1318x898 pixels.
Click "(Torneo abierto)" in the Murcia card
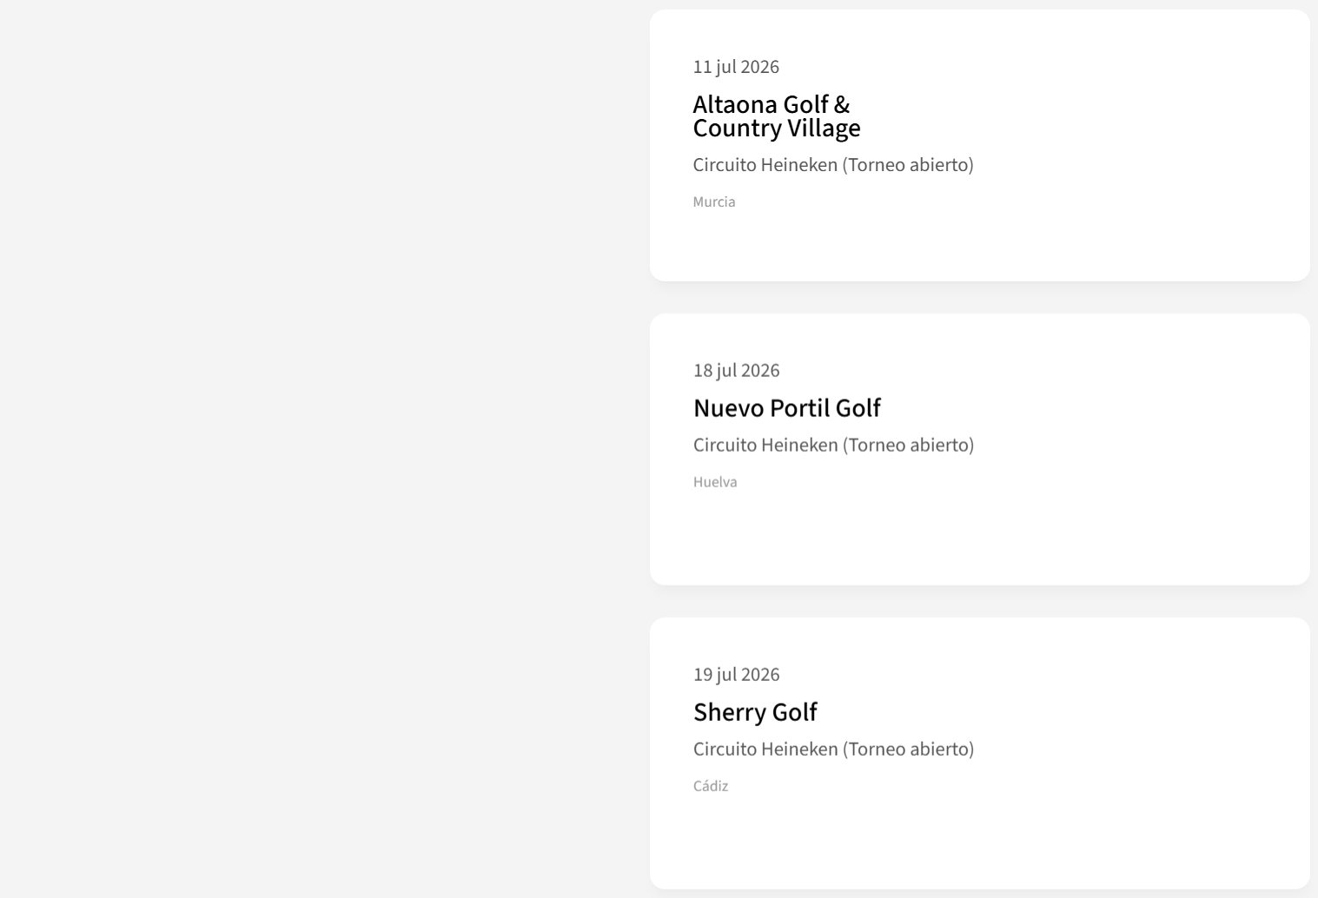click(x=908, y=165)
